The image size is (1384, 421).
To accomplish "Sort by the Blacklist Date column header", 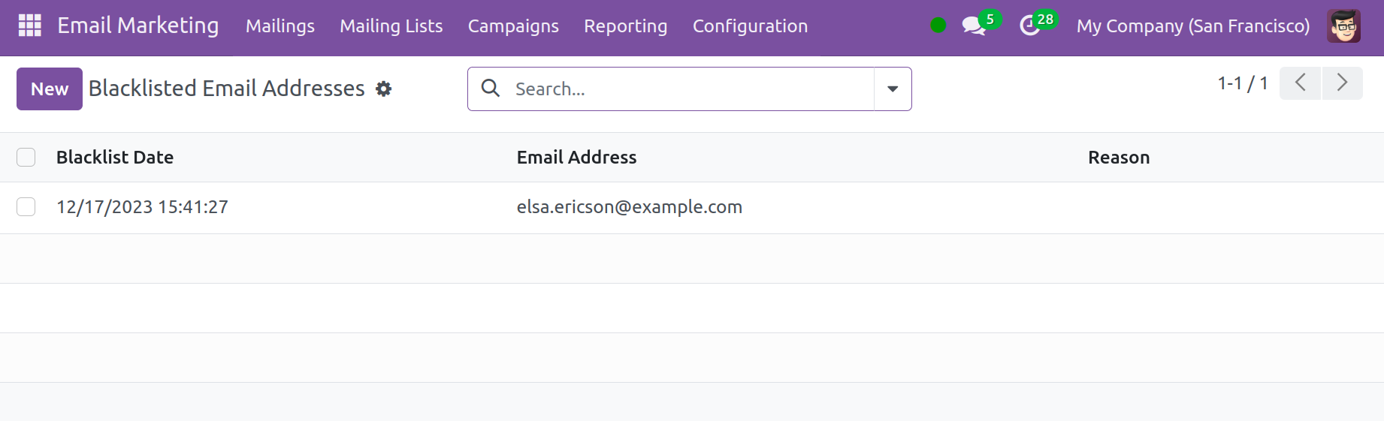I will pyautogui.click(x=115, y=158).
